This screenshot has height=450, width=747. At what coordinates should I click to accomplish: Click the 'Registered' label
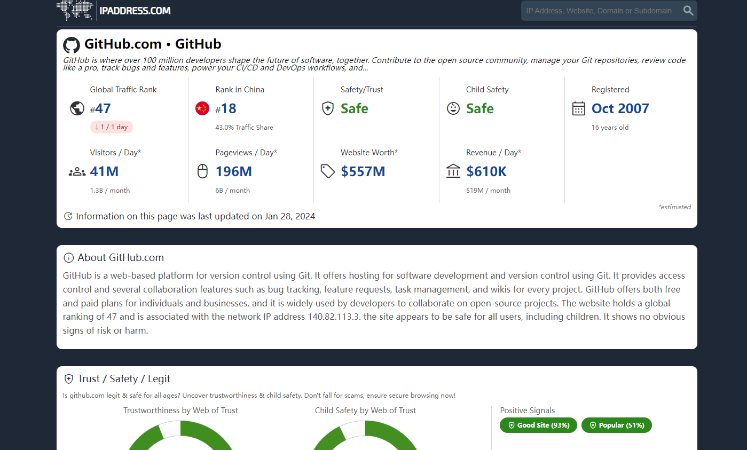pyautogui.click(x=610, y=90)
